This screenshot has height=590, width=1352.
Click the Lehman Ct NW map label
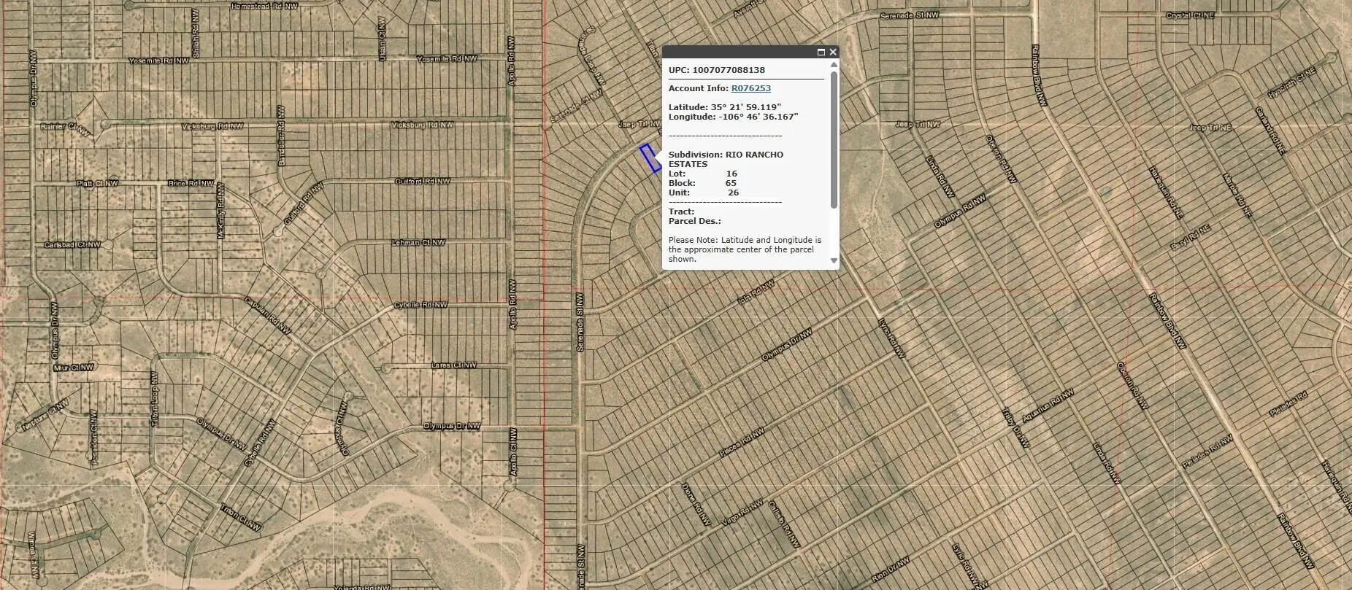pyautogui.click(x=418, y=242)
